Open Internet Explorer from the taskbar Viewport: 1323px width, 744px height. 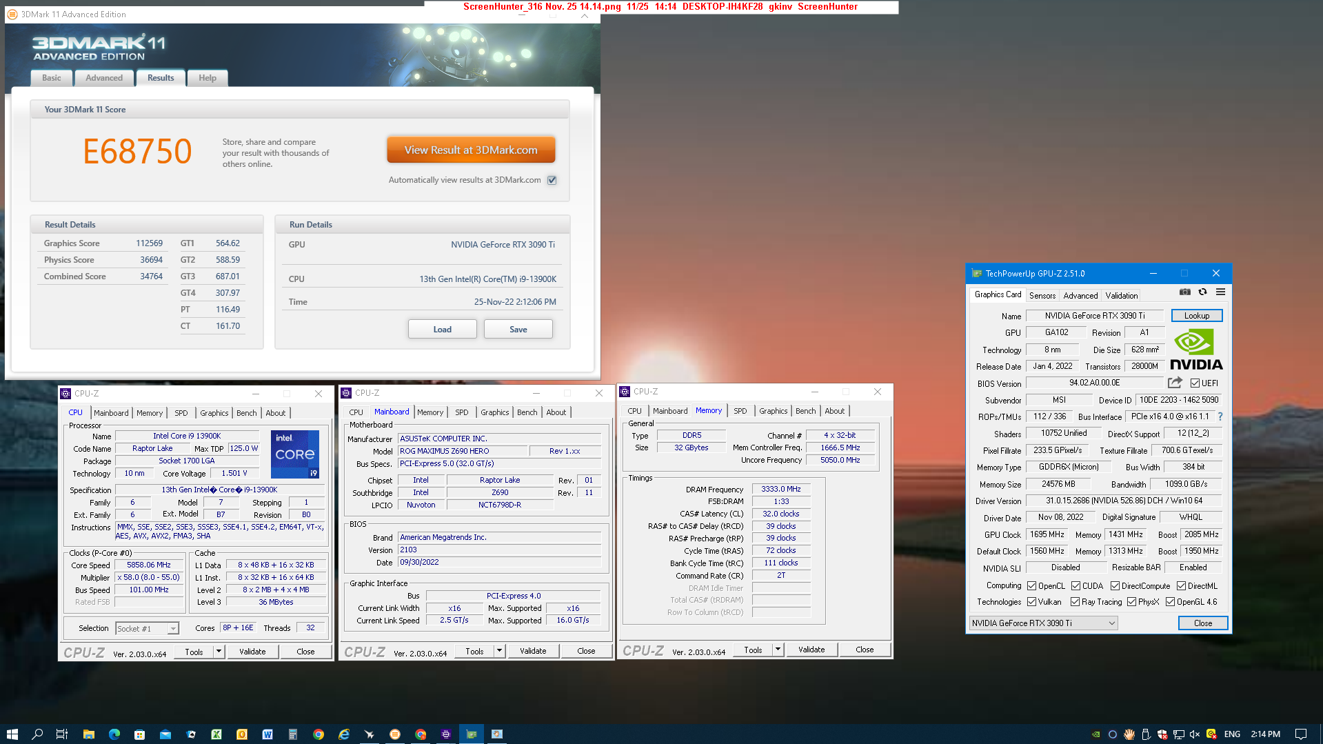tap(344, 734)
